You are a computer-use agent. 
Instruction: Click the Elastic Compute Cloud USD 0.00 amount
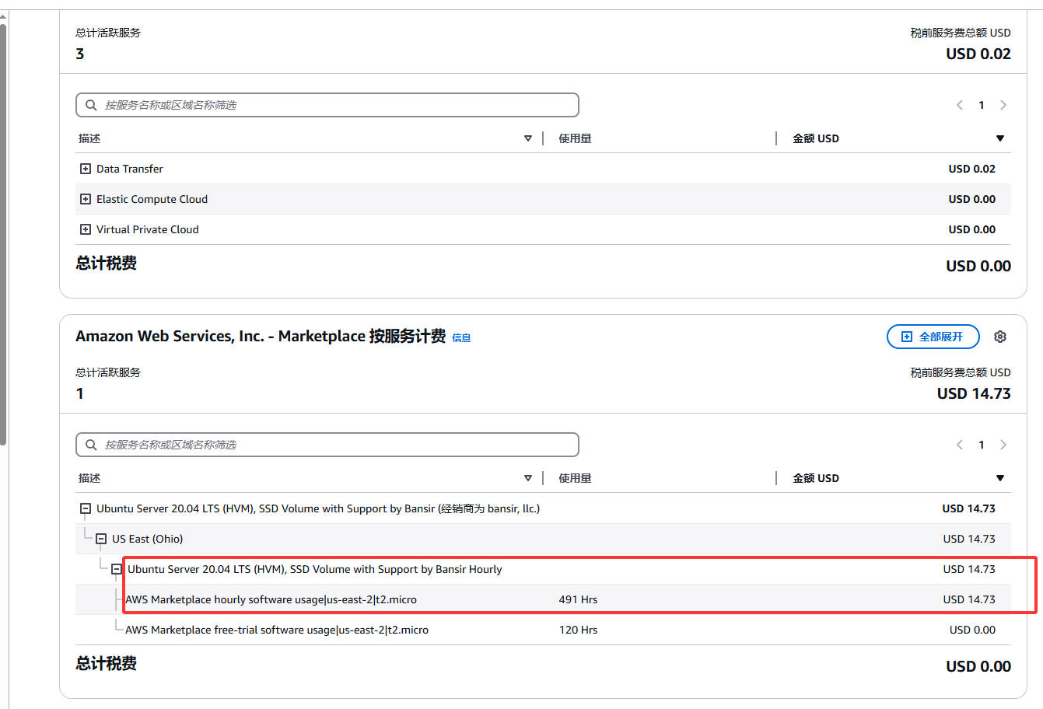[x=971, y=199]
